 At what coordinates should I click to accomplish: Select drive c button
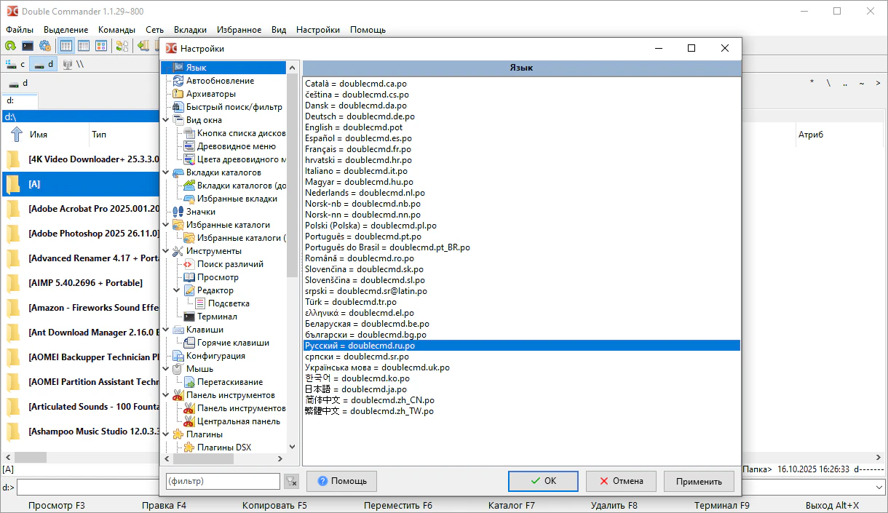pyautogui.click(x=15, y=64)
